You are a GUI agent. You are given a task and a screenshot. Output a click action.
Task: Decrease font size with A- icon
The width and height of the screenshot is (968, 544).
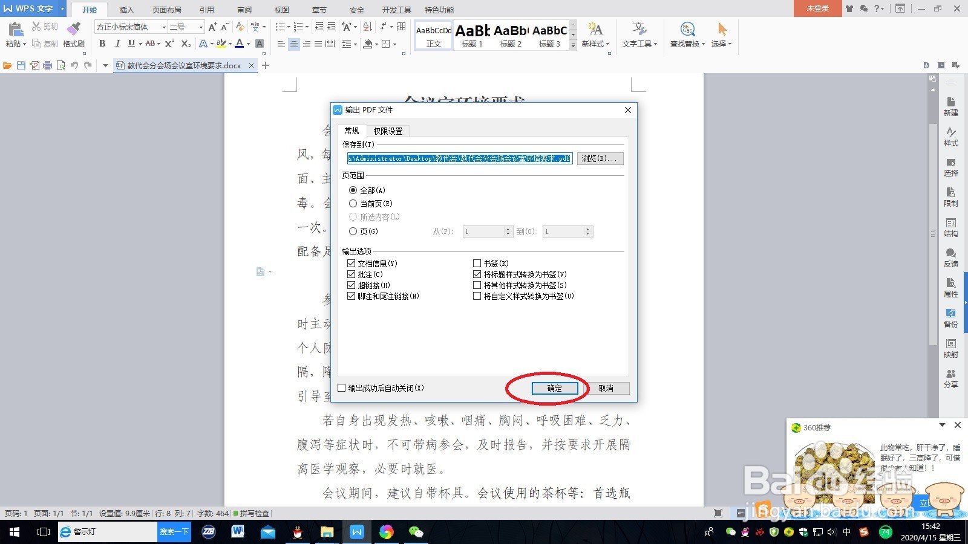click(224, 27)
